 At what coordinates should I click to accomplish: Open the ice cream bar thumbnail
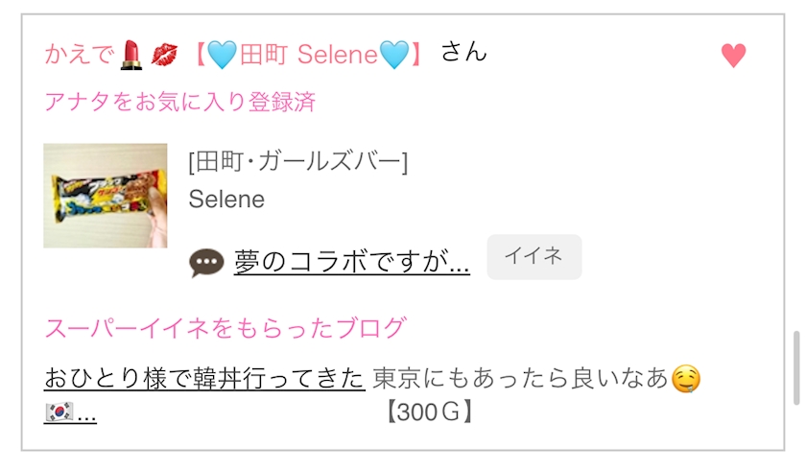tap(106, 196)
